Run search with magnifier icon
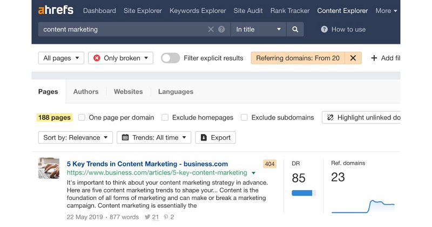 pyautogui.click(x=295, y=29)
